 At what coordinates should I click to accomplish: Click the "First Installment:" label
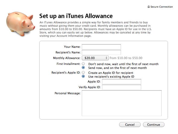click(x=68, y=64)
